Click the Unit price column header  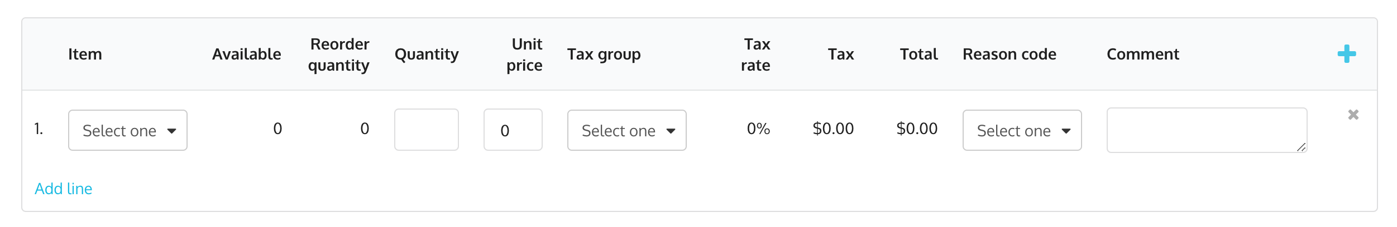click(x=524, y=55)
